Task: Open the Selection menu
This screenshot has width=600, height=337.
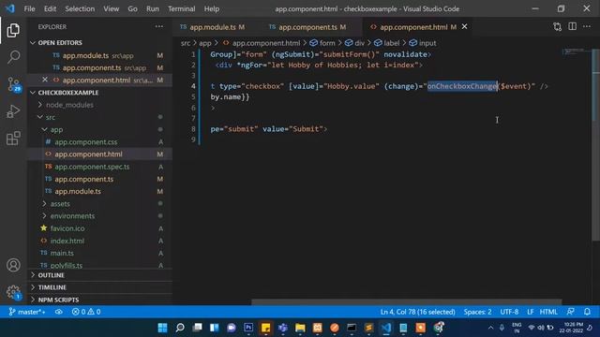Action: pyautogui.click(x=80, y=8)
